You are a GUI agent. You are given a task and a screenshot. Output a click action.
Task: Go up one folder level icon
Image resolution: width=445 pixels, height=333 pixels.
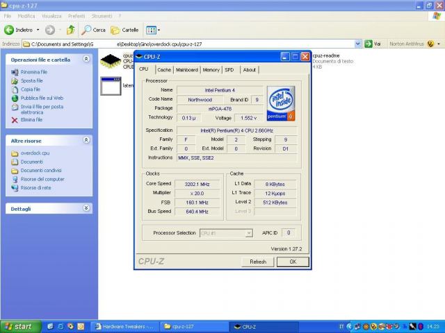[71, 30]
